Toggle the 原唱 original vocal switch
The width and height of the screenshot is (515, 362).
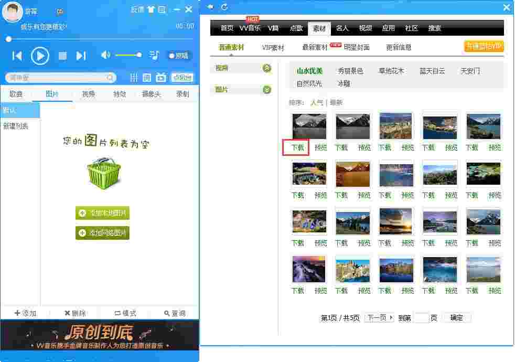tap(178, 55)
